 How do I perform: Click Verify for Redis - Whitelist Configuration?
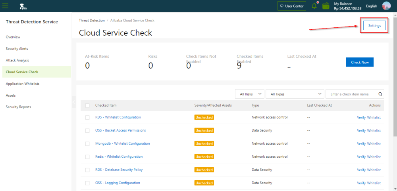coord(361,157)
